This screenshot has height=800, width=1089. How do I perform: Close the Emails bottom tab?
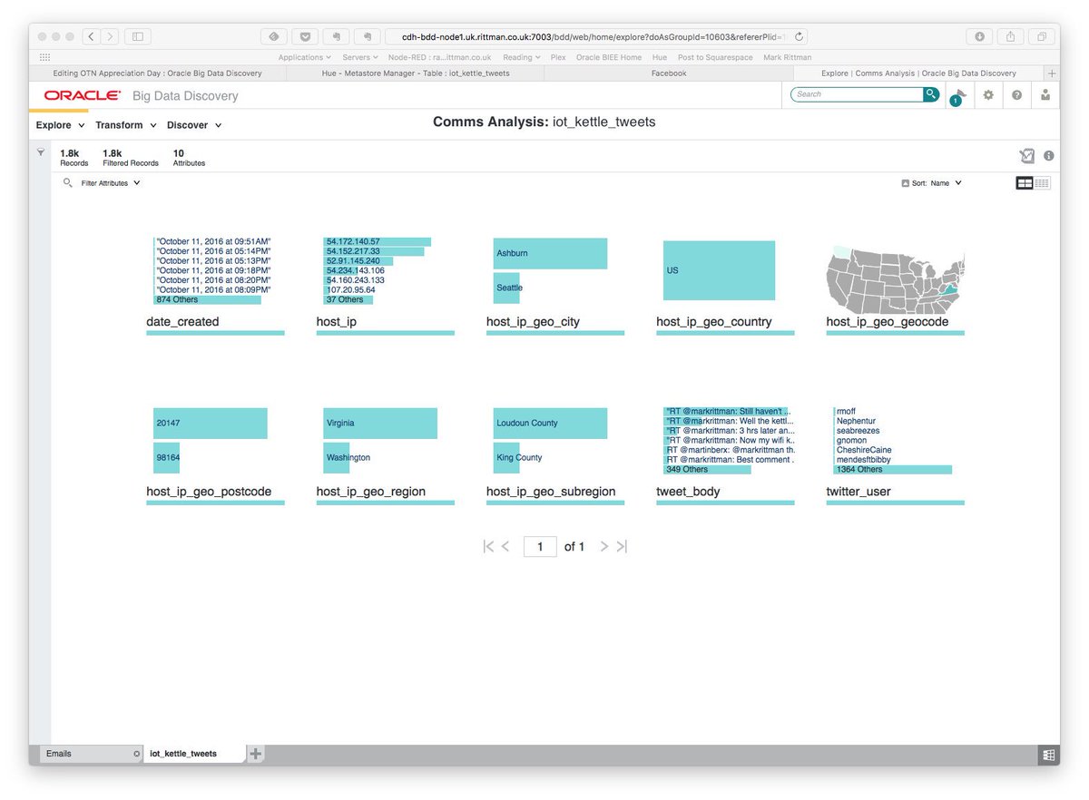137,754
